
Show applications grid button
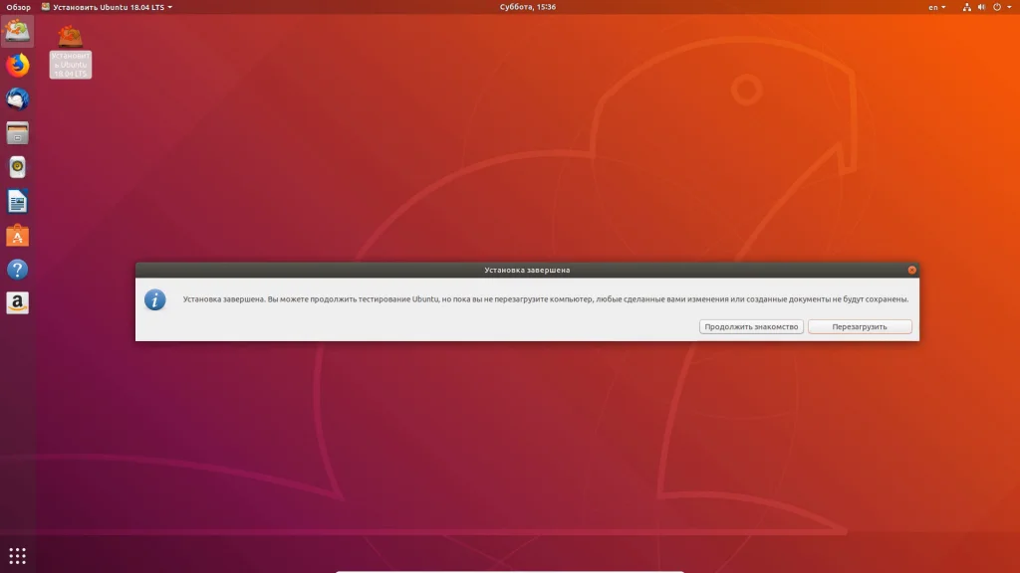click(x=18, y=555)
